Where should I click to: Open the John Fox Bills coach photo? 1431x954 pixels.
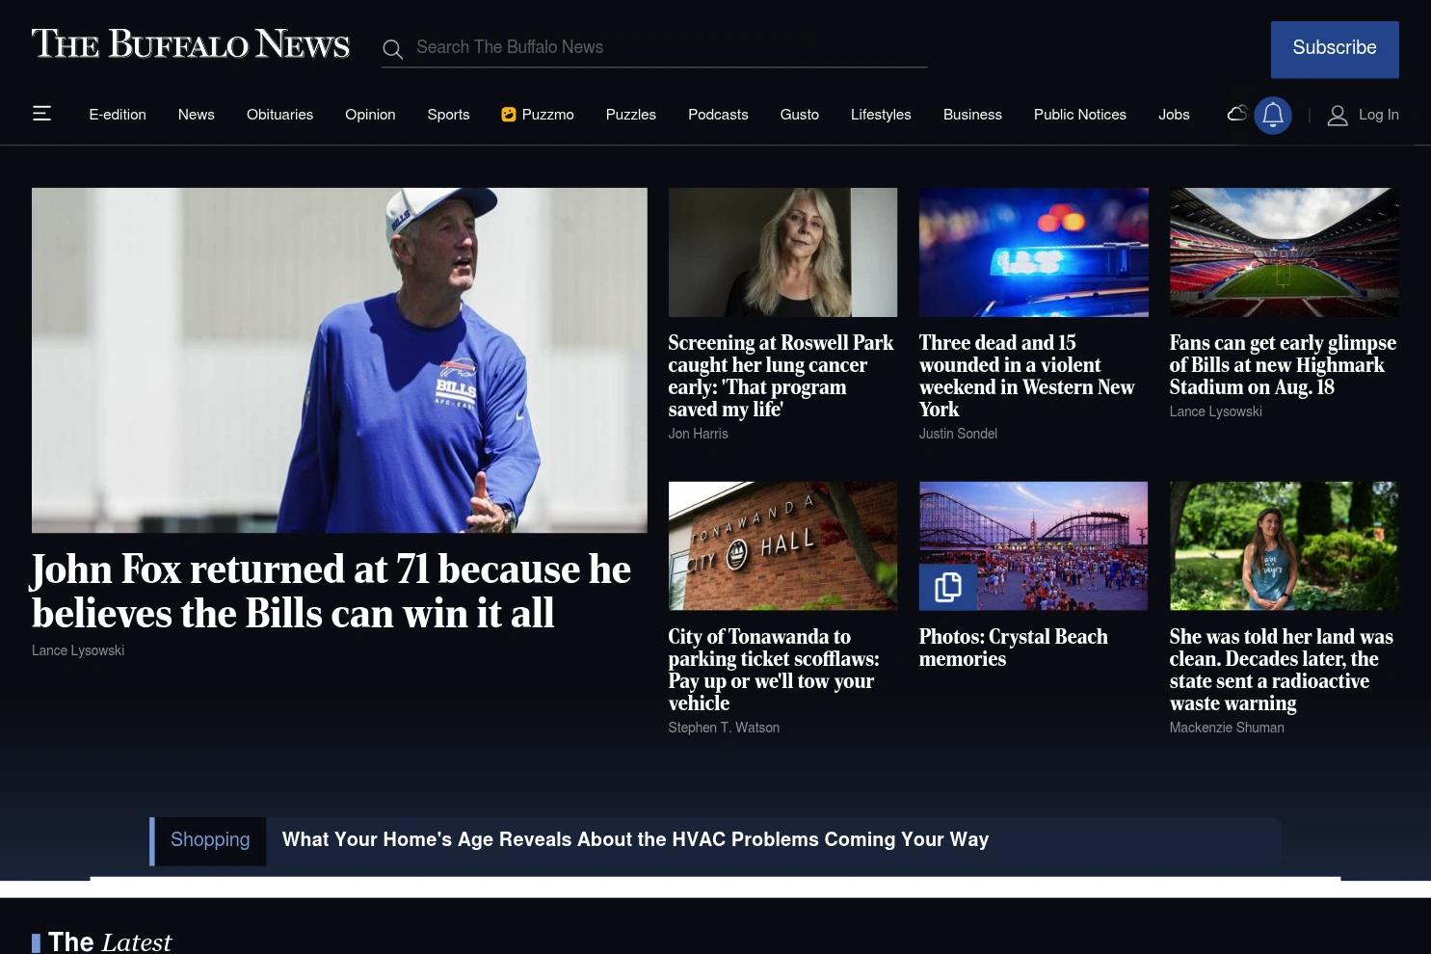click(x=339, y=360)
